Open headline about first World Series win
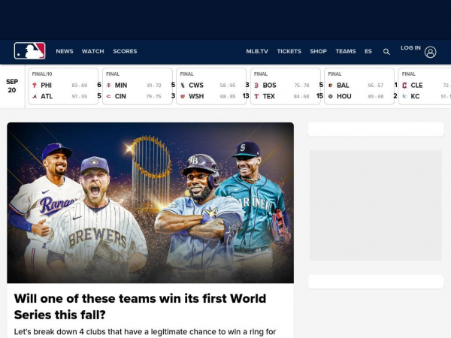Screen dimensions: 451x338 click(x=140, y=306)
